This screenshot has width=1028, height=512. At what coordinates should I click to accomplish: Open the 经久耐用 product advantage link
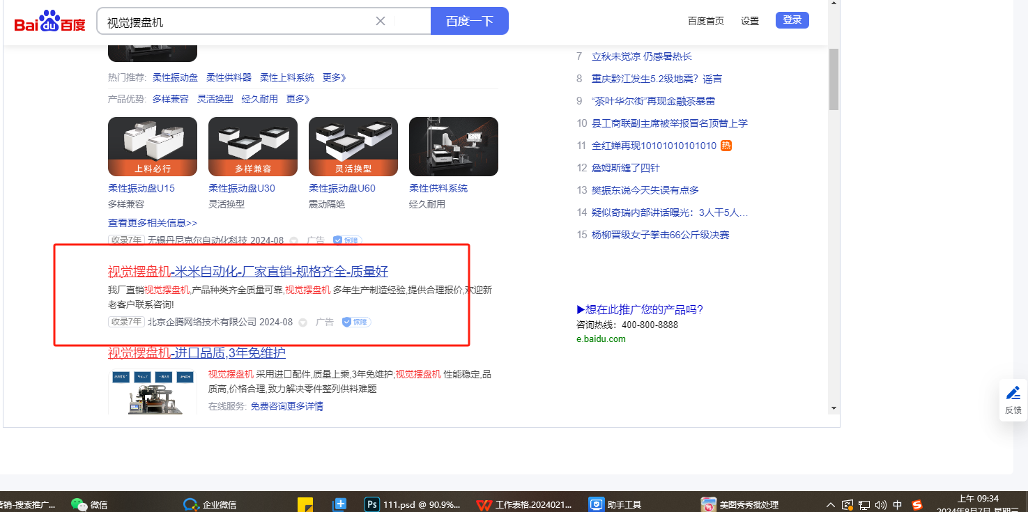pyautogui.click(x=260, y=99)
